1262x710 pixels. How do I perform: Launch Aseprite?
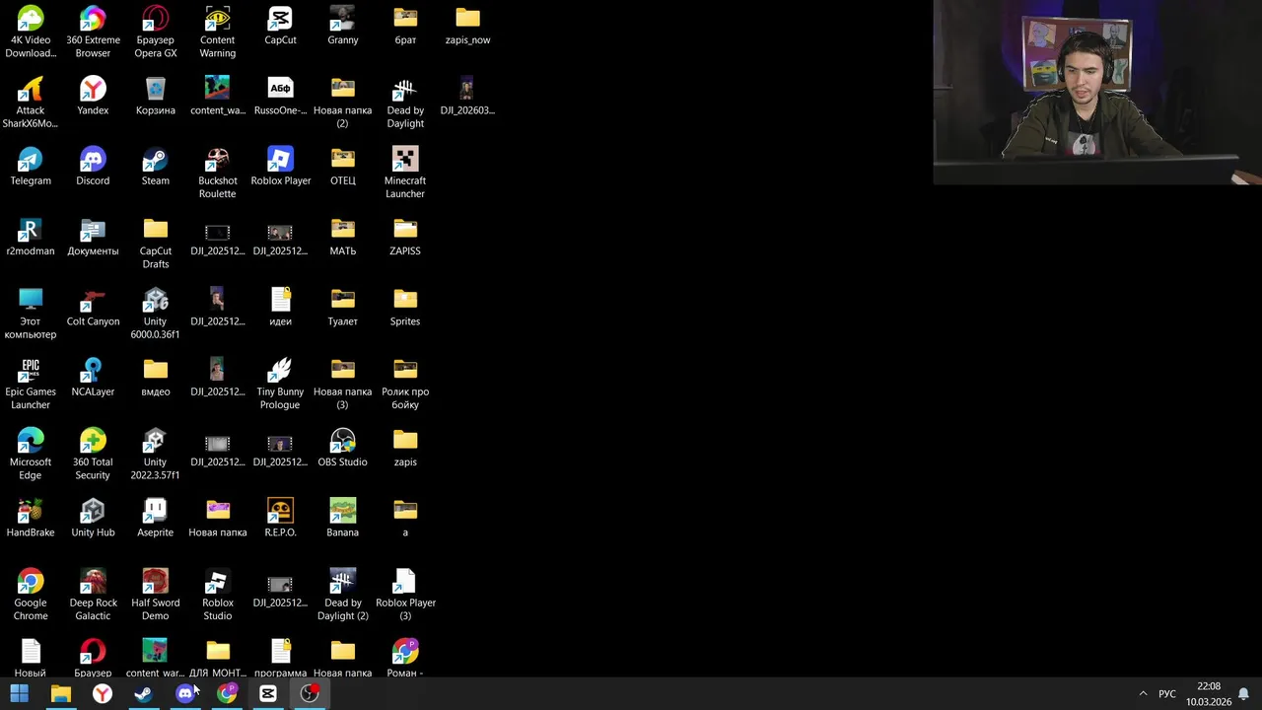(155, 518)
